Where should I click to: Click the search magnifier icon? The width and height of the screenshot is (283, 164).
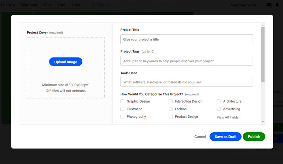click(x=94, y=5)
